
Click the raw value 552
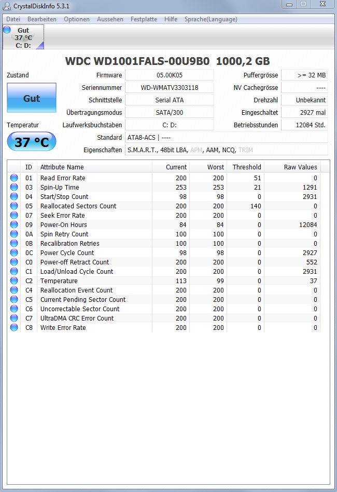click(x=312, y=262)
